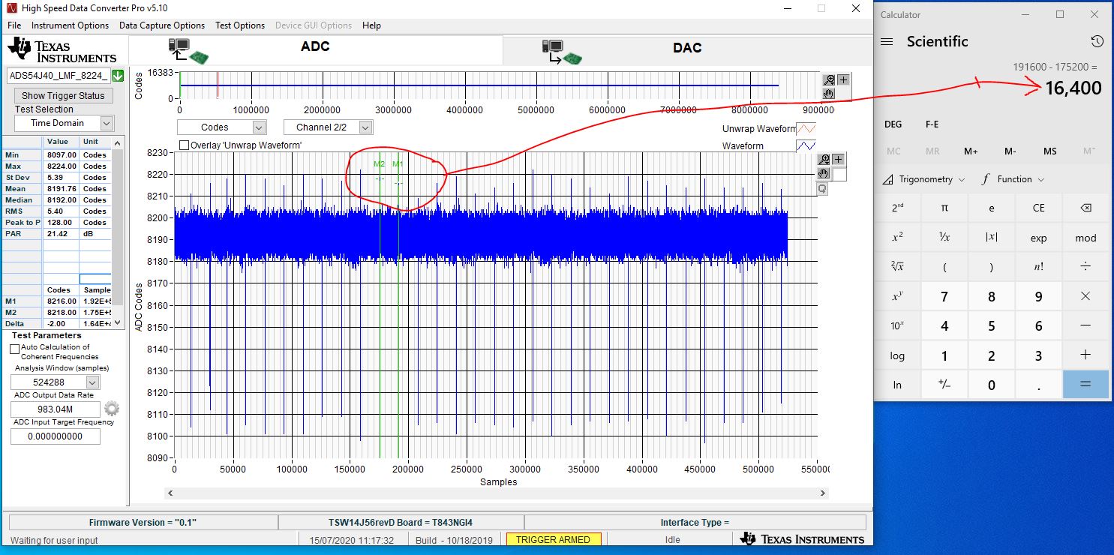
Task: Open the Data Capture Options menu
Action: [x=162, y=25]
